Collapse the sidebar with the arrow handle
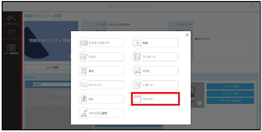262x132 pixels. (21, 81)
